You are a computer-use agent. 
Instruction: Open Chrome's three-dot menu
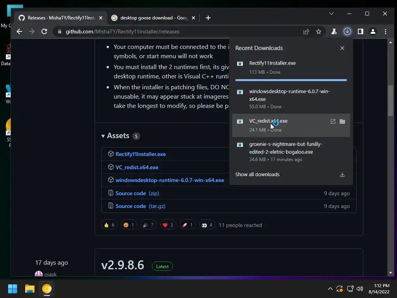[385, 31]
